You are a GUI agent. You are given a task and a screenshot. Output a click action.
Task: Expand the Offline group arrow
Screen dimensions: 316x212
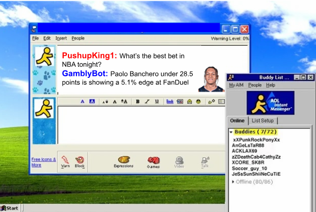(233, 181)
